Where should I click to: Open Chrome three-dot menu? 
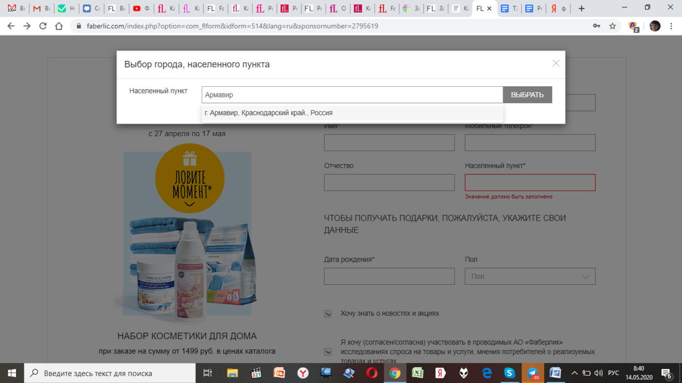(671, 26)
